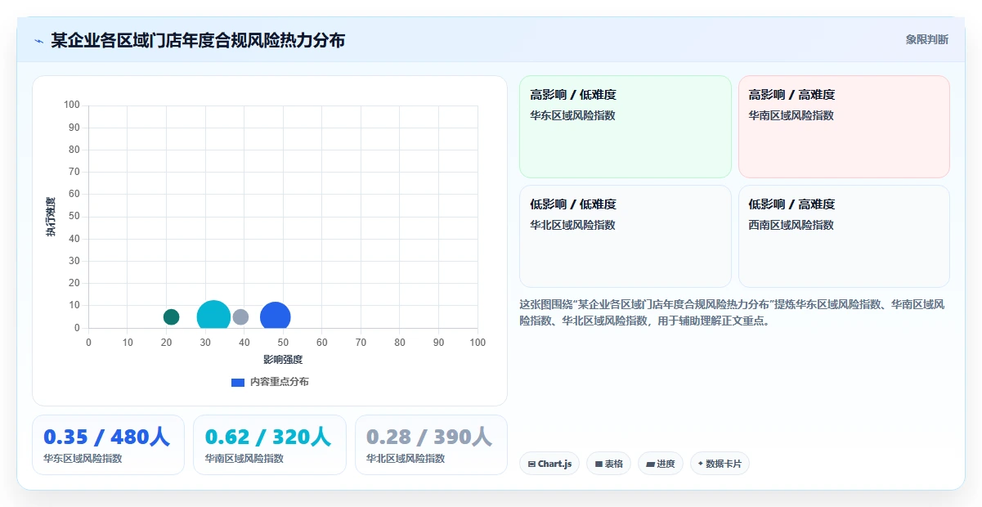Image resolution: width=982 pixels, height=507 pixels.
Task: Click 华东区域风险指数 label under 0.35 value
Action: tap(83, 459)
